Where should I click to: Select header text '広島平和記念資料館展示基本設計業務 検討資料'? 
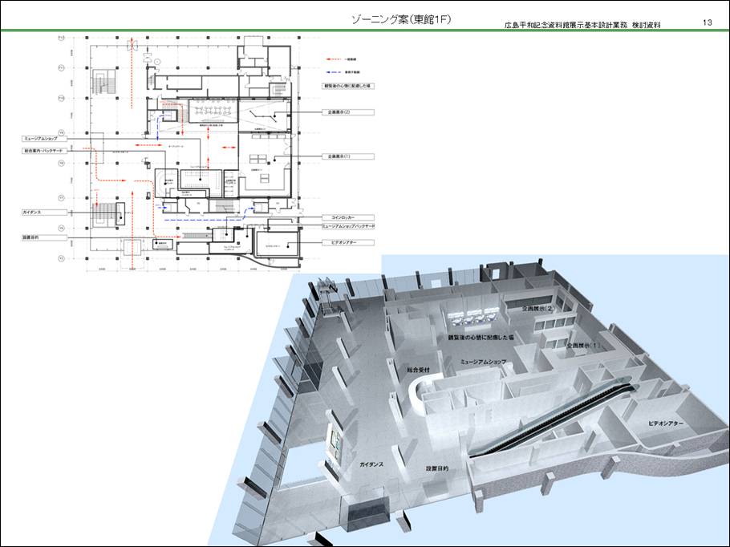click(x=582, y=25)
